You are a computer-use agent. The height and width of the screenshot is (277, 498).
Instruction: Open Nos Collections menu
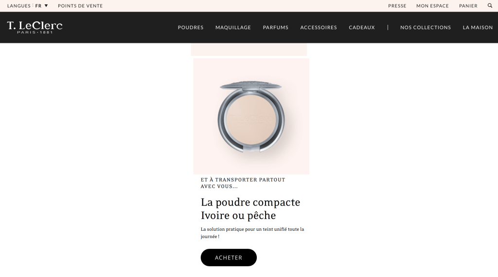tap(425, 27)
